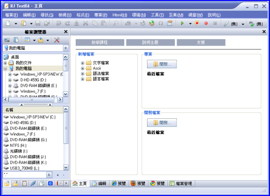Expand the 我的文件 tree node
270x196 pixels.
[5, 63]
